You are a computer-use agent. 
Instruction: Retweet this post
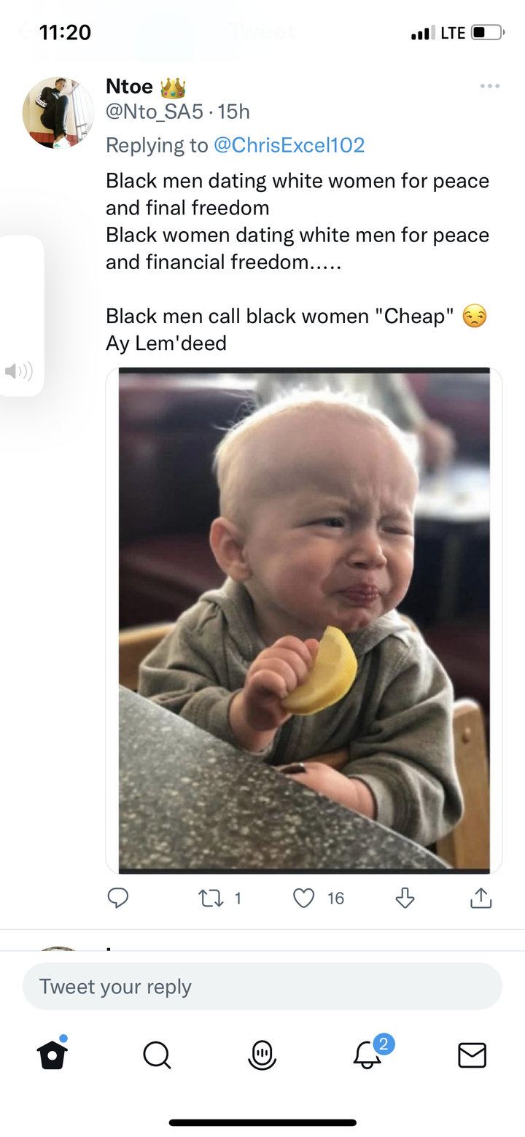pos(210,898)
